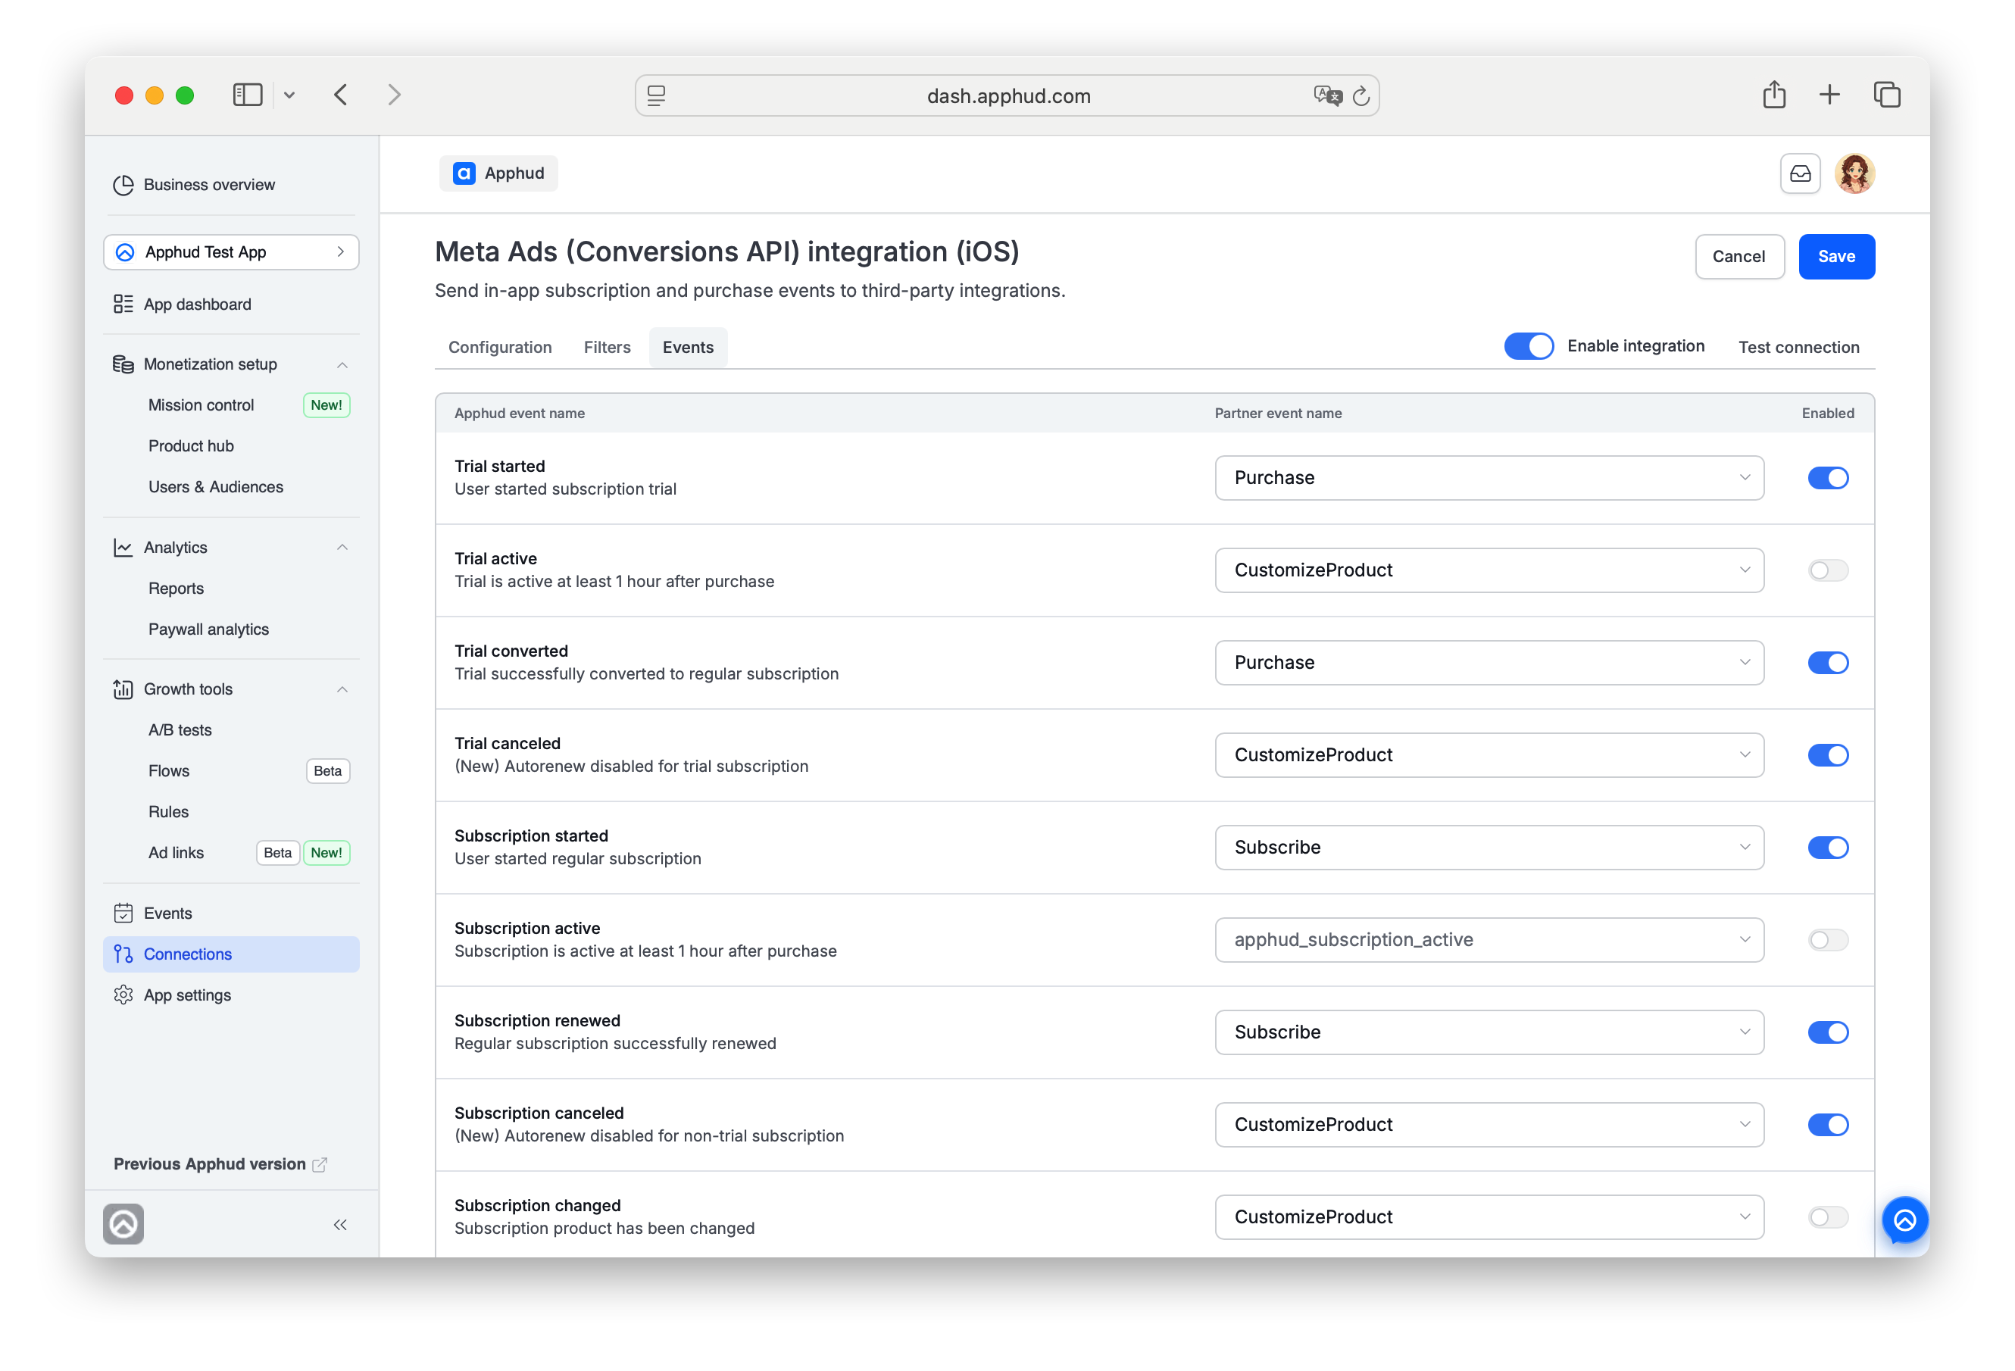Click the Safari sidebar toggle icon
Viewport: 2015px width, 1371px height.
pyautogui.click(x=247, y=95)
